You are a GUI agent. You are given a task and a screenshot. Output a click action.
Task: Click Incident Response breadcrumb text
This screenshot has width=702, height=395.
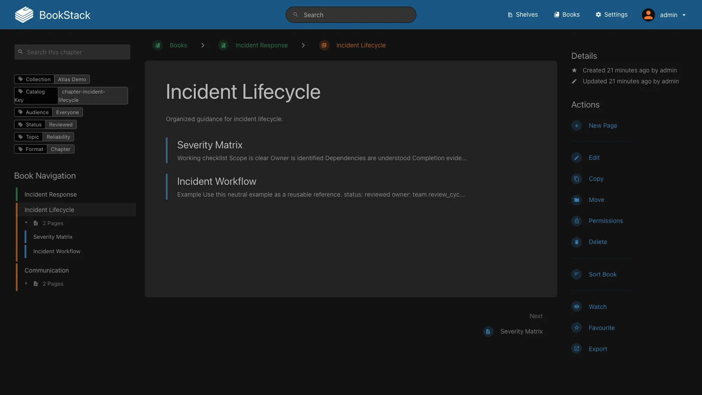pos(261,45)
